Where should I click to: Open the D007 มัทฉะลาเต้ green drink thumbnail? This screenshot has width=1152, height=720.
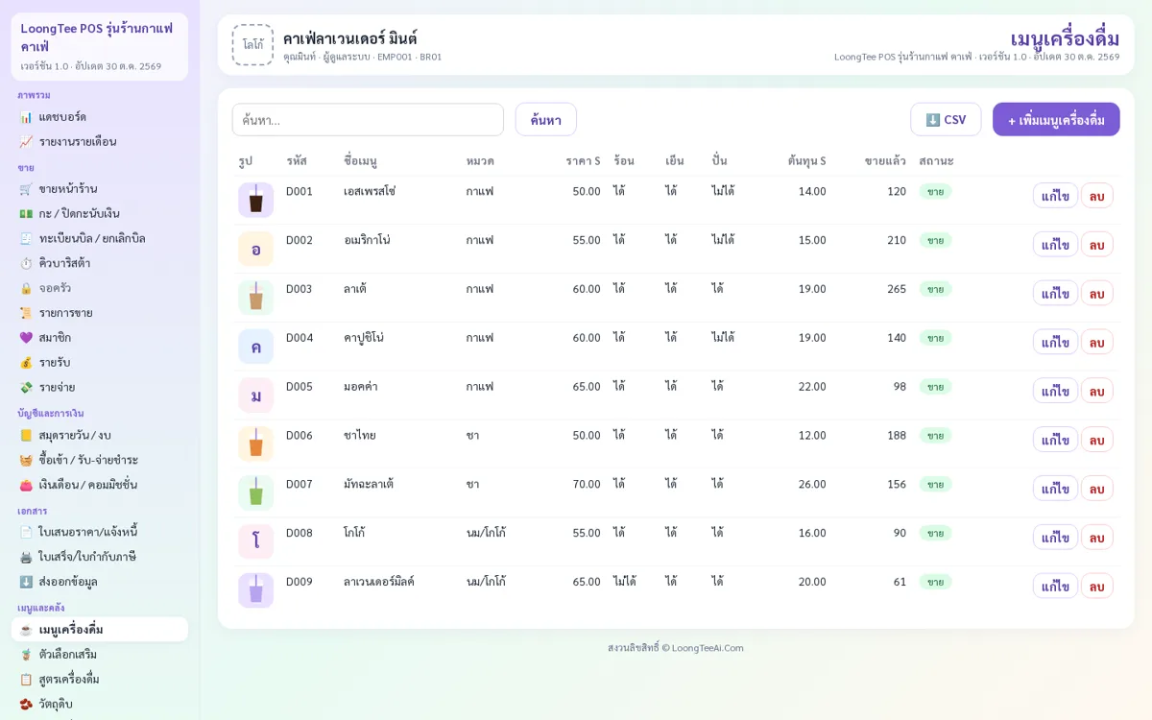(256, 493)
